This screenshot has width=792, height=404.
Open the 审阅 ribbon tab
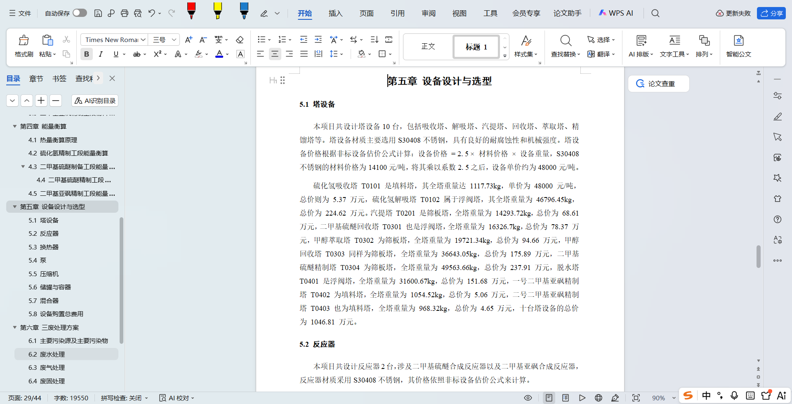click(428, 13)
